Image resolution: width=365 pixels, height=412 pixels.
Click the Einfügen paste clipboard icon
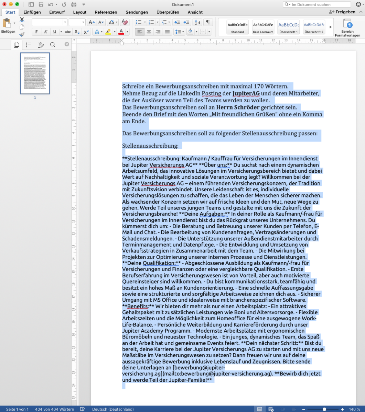pos(7,24)
